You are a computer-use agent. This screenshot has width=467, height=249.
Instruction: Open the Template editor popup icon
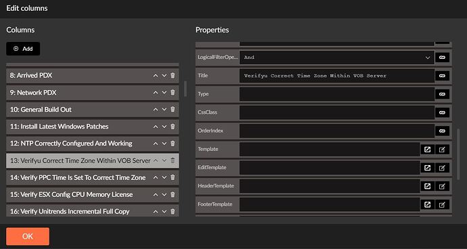click(x=427, y=150)
